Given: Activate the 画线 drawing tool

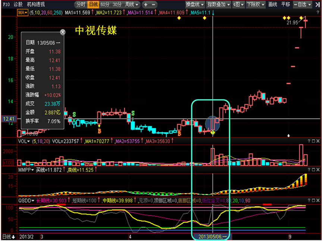Looking at the screenshot, I should [x=273, y=4].
